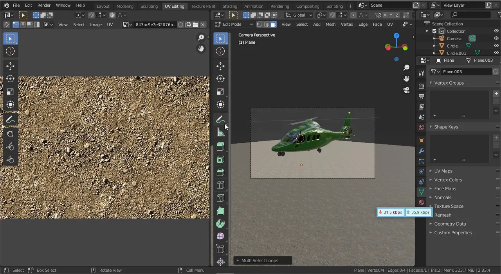Select the Edge Slide tool
Viewport: 501px width, 274px height.
(220, 249)
